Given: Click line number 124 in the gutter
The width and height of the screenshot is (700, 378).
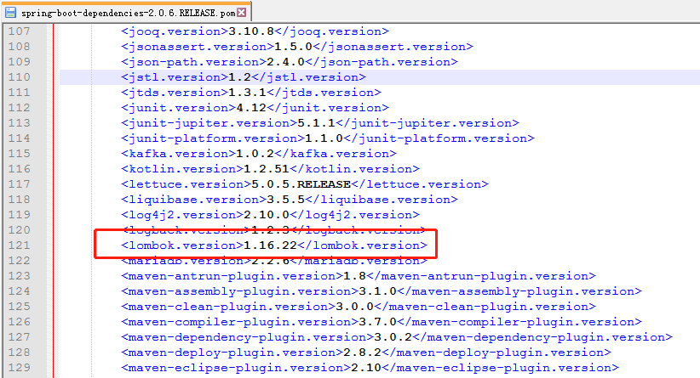Looking at the screenshot, I should [20, 291].
